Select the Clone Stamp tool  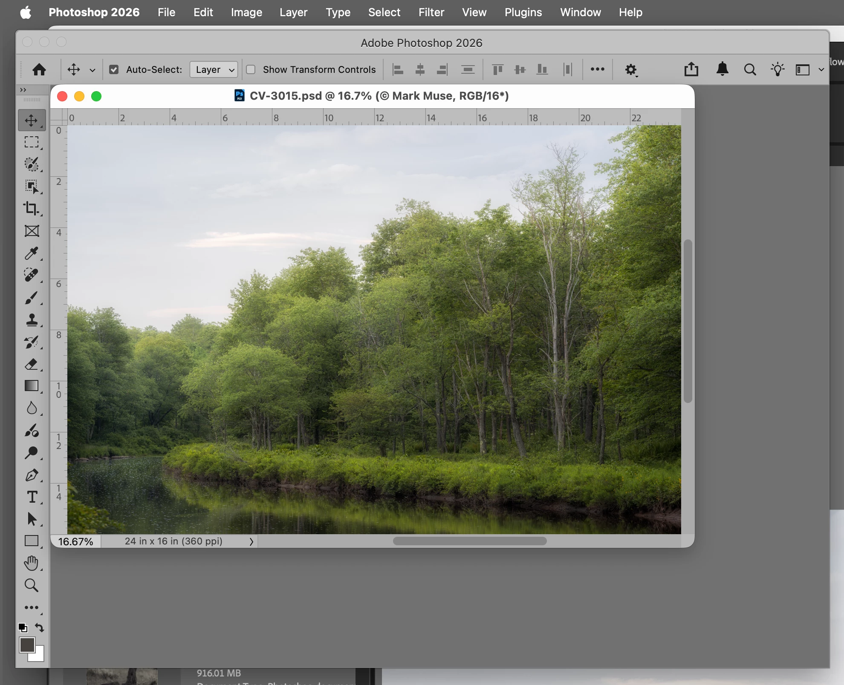[32, 319]
